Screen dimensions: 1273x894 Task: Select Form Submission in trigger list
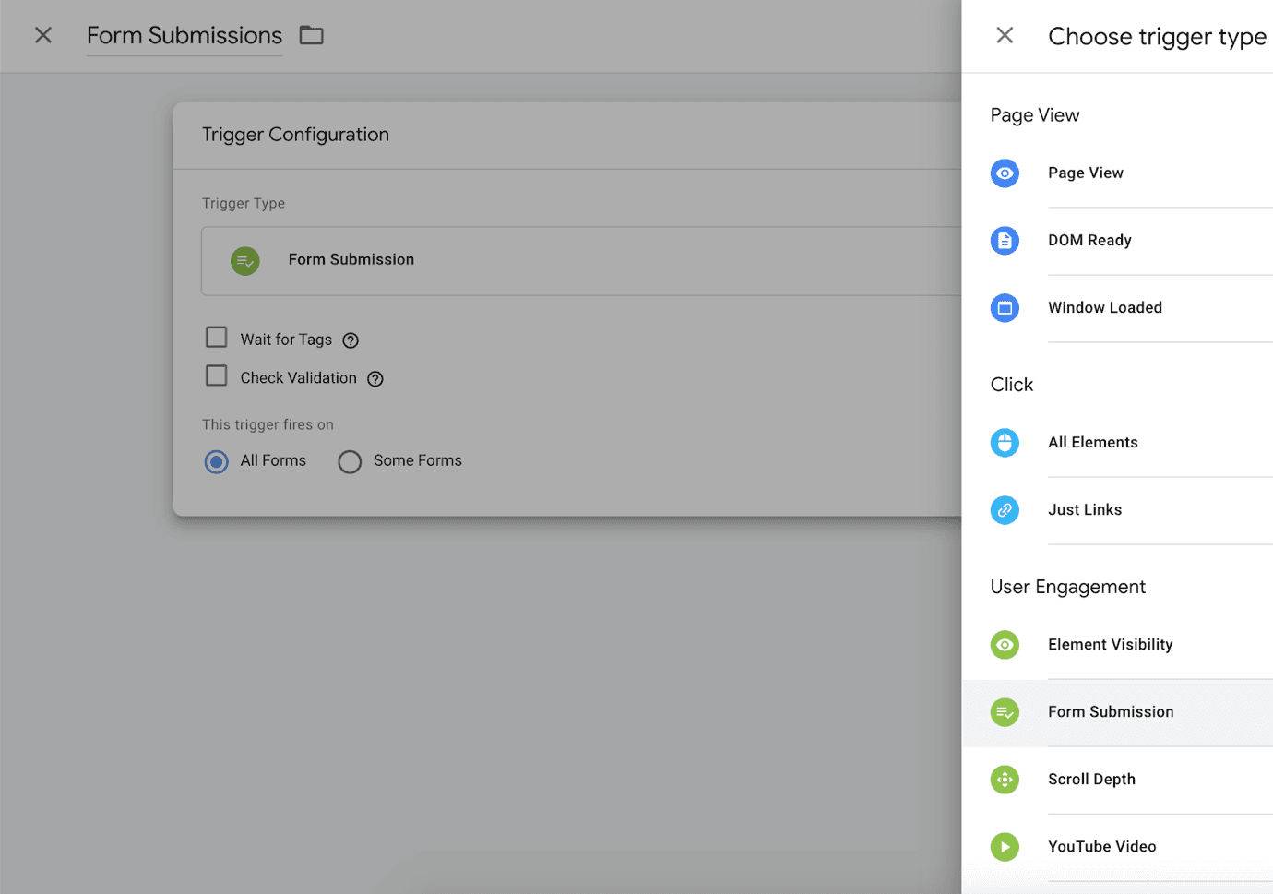tap(1117, 712)
